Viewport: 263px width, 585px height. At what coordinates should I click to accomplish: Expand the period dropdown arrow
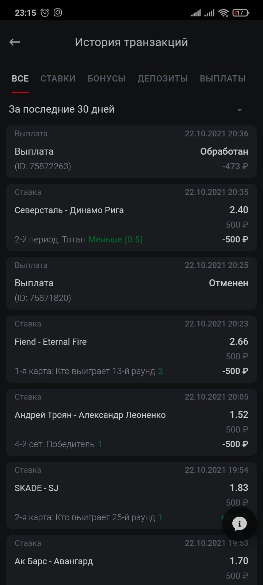coord(240,110)
